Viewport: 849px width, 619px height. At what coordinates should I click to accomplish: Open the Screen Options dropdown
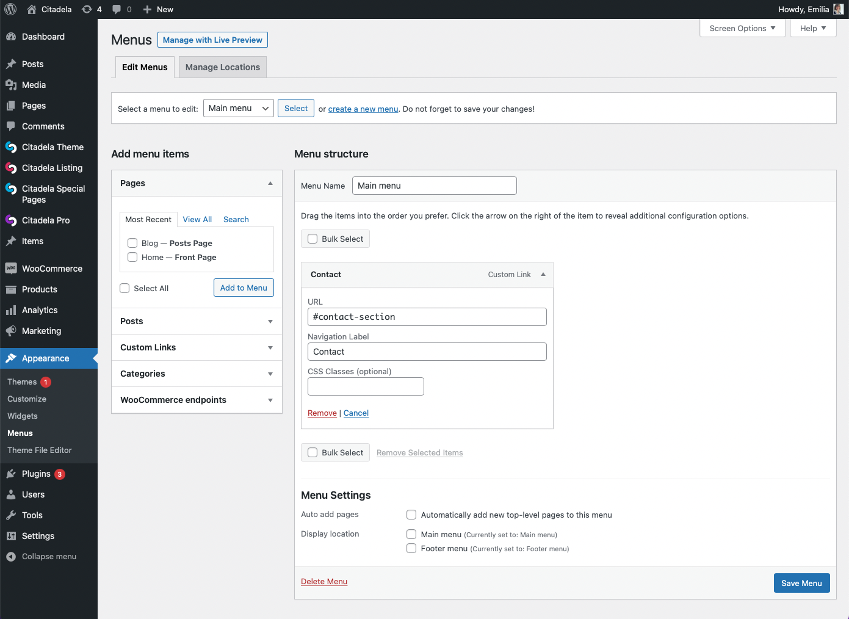pos(742,28)
